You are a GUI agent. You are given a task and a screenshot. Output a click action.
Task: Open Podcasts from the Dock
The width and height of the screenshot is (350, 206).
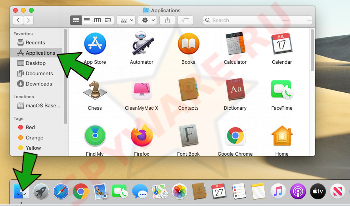point(298,191)
